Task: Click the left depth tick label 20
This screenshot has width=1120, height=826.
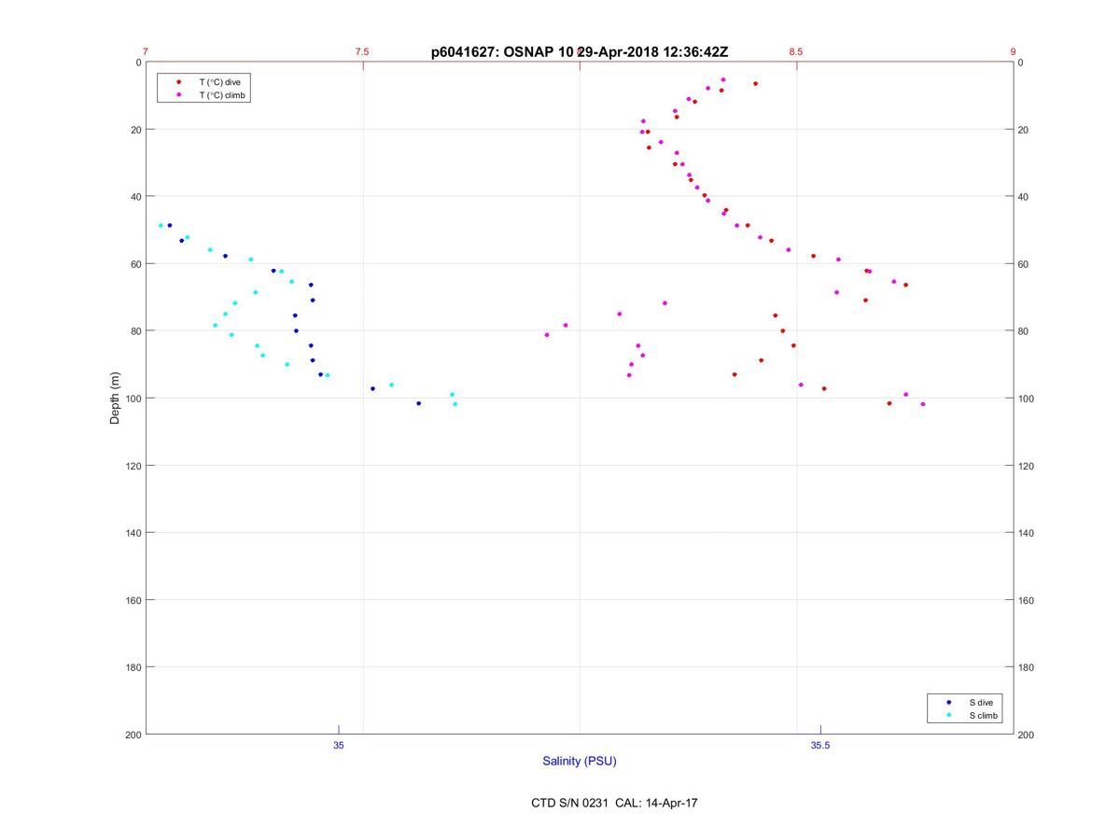Action: tap(135, 130)
